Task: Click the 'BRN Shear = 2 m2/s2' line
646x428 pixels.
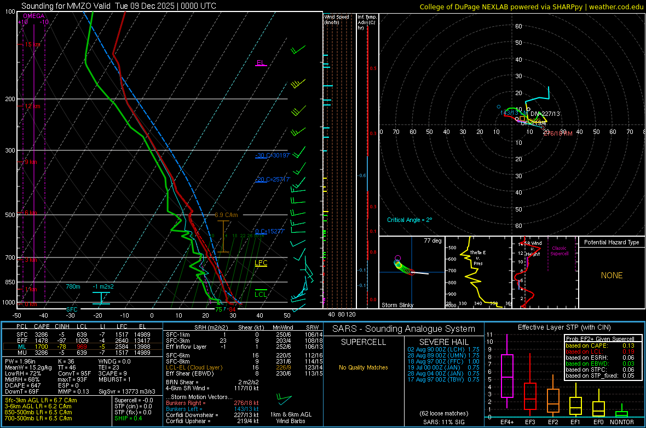Action: [x=212, y=382]
